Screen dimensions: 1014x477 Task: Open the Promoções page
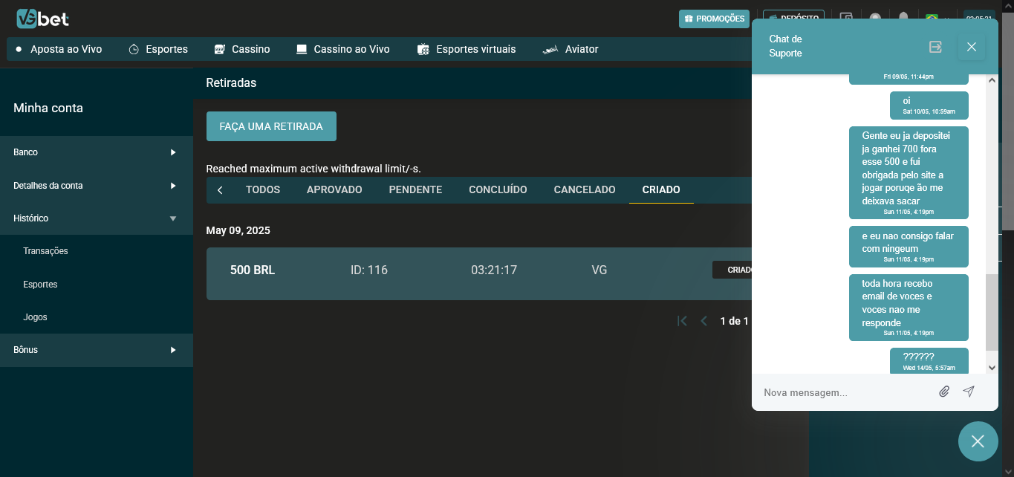(713, 19)
